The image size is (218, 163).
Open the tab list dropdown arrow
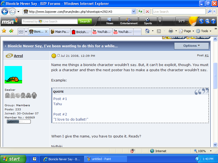26,32
